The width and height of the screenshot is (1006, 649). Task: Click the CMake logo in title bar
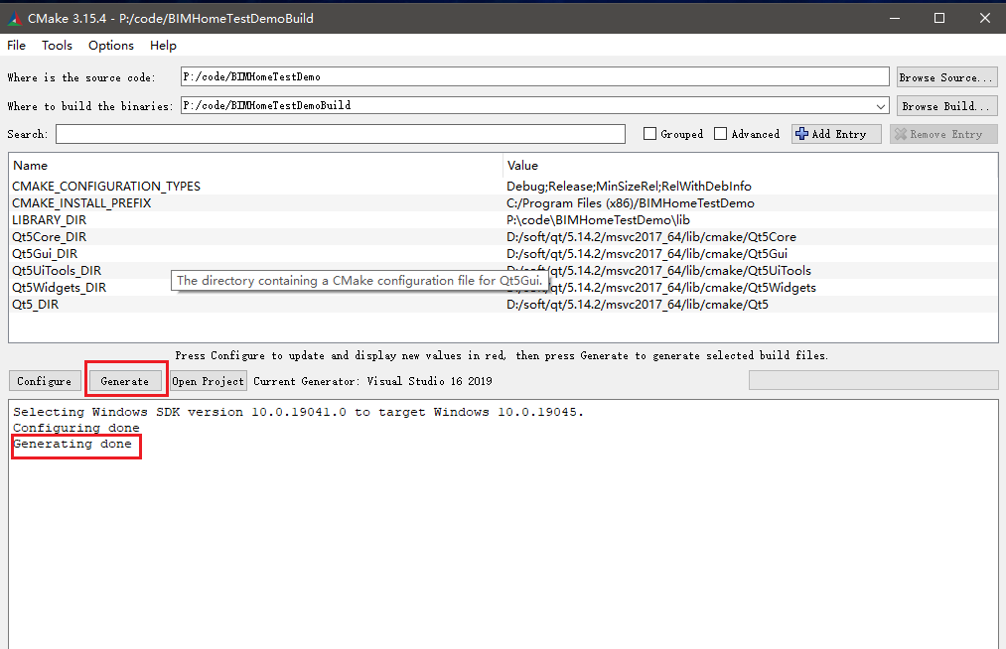point(13,17)
